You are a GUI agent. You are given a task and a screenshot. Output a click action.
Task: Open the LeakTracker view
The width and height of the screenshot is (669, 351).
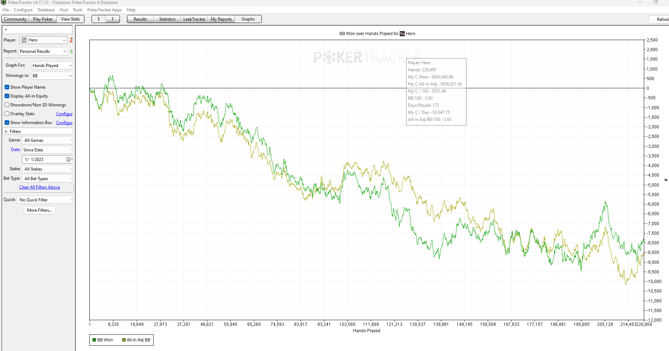tap(194, 19)
